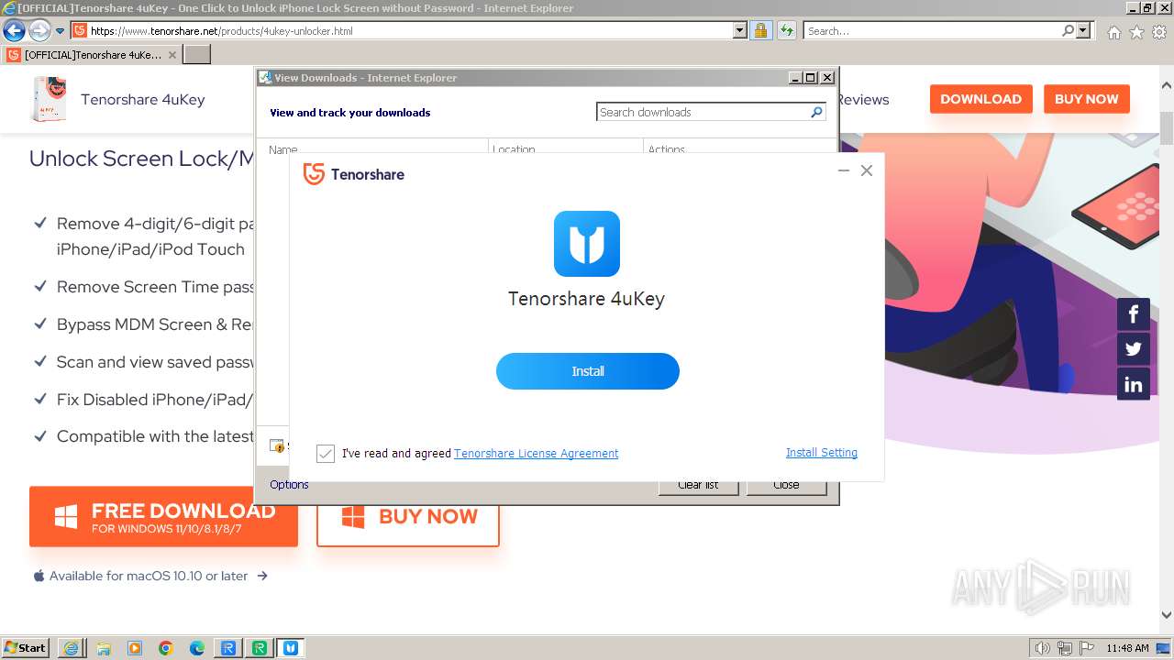Screen dimensions: 1174x660
Task: Click the Clear list button
Action: click(x=698, y=486)
